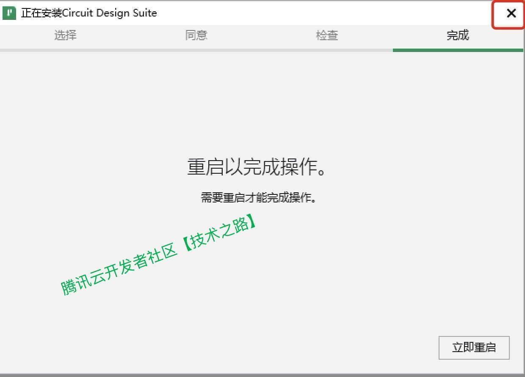The image size is (525, 377).
Task: Switch to the 检查 review step tab
Action: pos(327,35)
